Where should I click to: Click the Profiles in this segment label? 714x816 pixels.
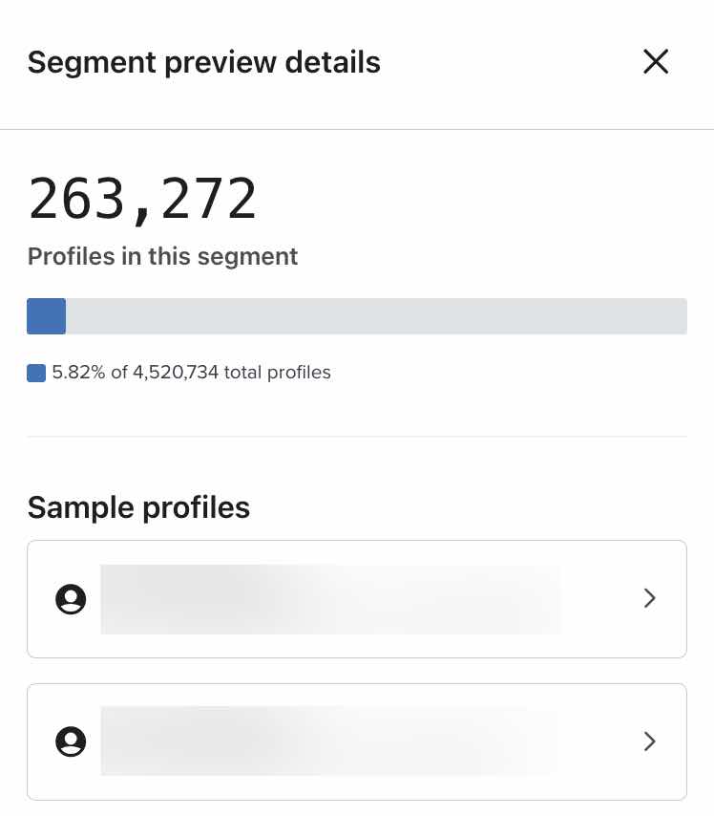point(162,256)
